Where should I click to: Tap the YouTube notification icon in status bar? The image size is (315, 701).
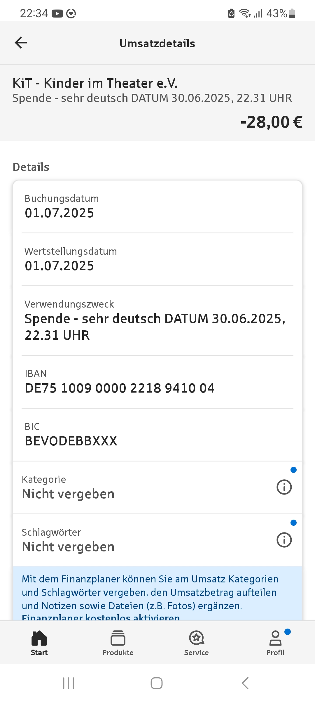(x=57, y=13)
